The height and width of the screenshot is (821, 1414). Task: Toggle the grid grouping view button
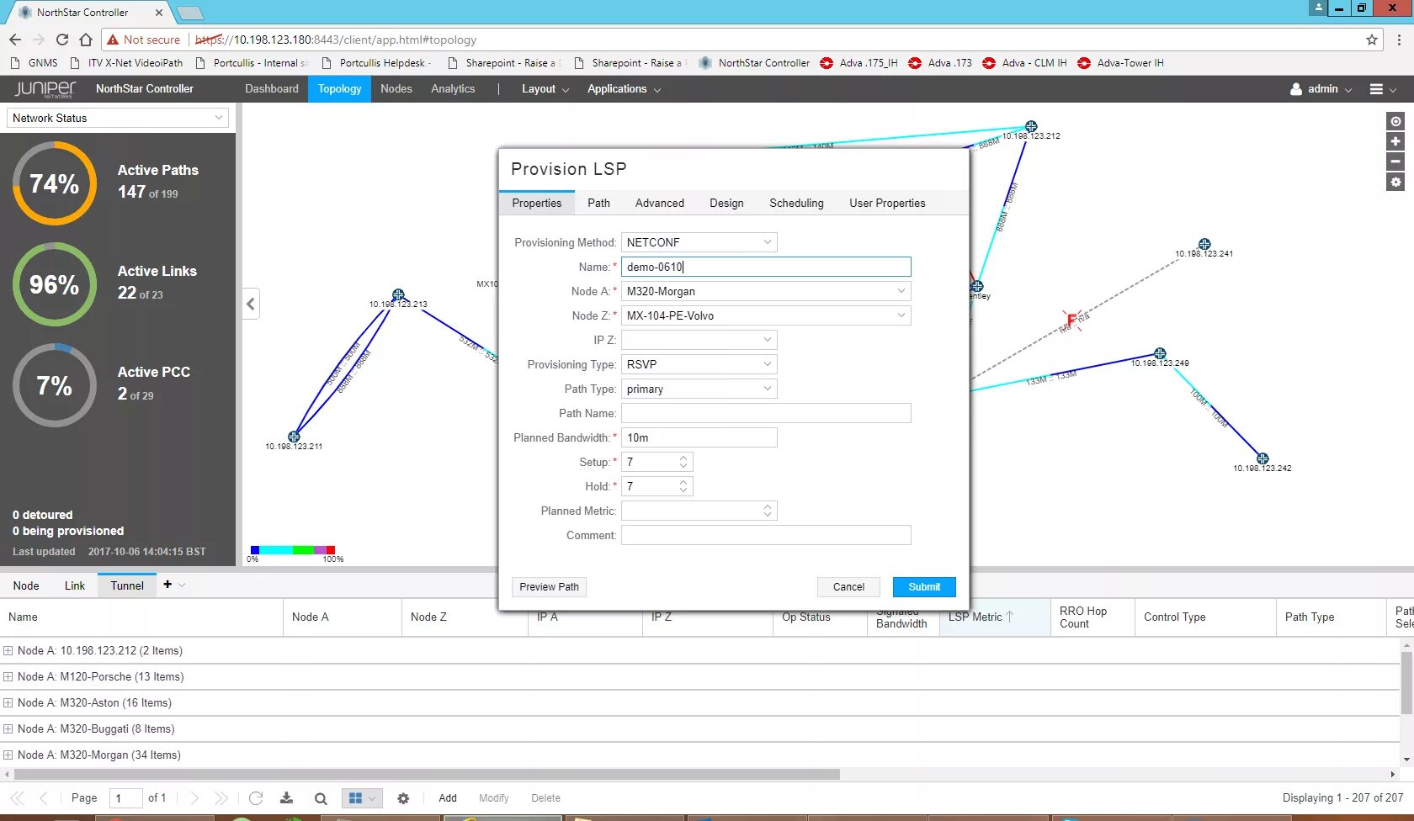pos(363,798)
